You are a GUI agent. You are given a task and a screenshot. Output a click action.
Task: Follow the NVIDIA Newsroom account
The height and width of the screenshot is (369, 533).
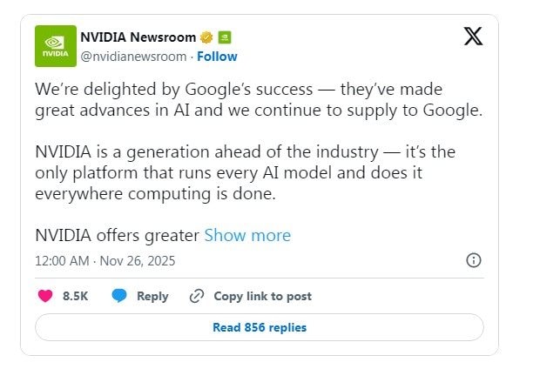click(x=217, y=57)
